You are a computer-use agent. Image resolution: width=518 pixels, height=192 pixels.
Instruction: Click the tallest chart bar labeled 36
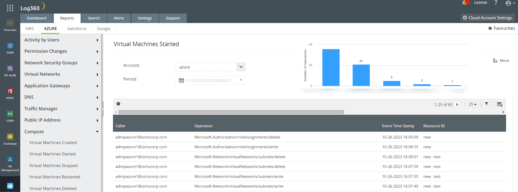(x=331, y=67)
